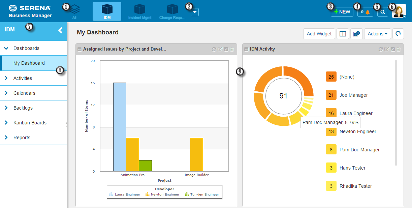Open IDM Activity widget in new window
This screenshot has height=208, width=412.
coord(387,49)
